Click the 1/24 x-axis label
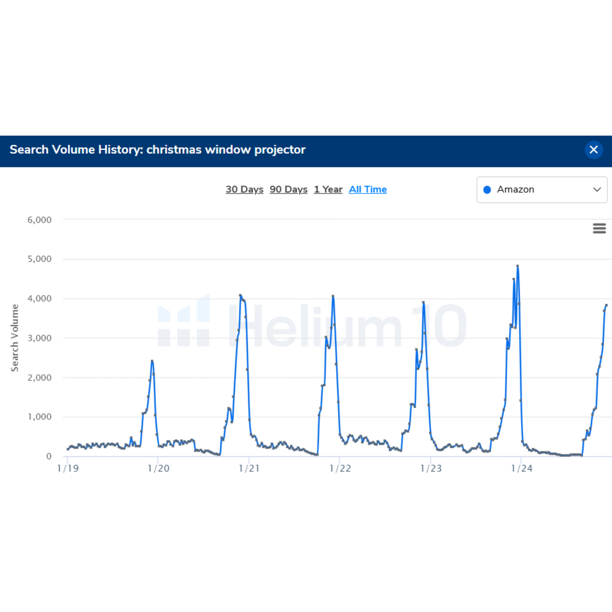The width and height of the screenshot is (612, 612). (521, 468)
